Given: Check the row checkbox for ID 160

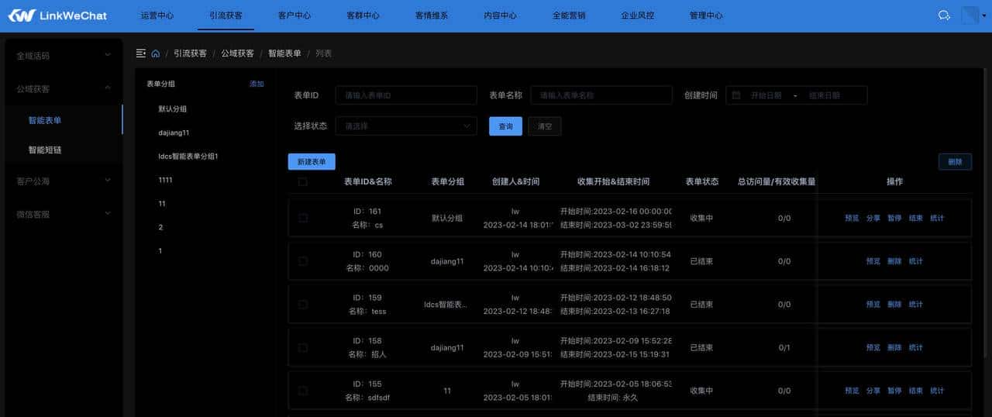Looking at the screenshot, I should coord(303,261).
